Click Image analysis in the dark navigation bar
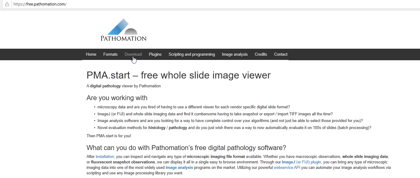The width and height of the screenshot is (420, 178). coord(235,54)
